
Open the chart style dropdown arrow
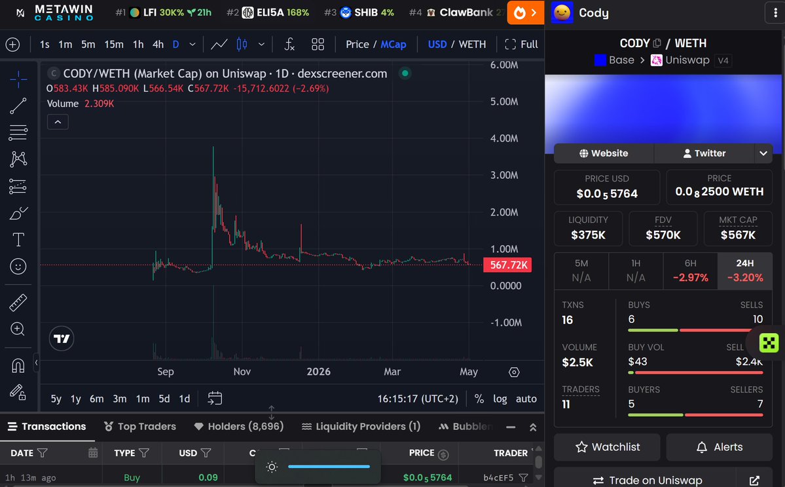(261, 45)
